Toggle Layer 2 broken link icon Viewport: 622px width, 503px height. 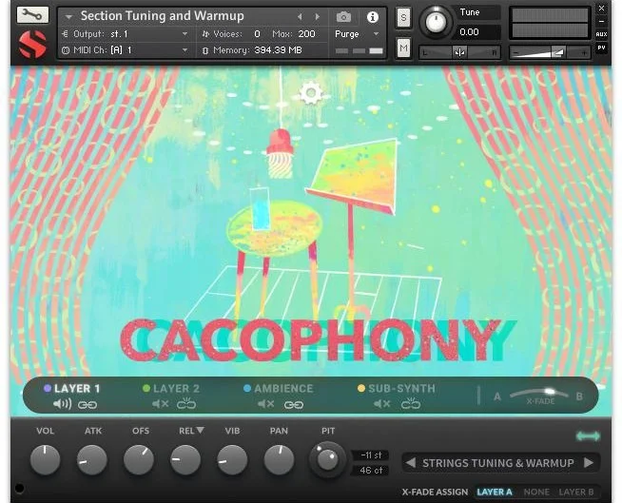click(x=186, y=404)
